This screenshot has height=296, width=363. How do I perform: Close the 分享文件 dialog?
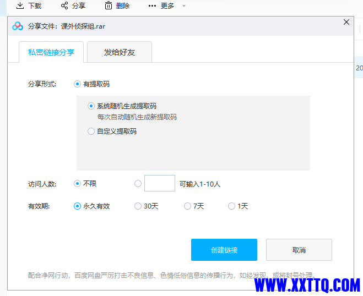346,22
